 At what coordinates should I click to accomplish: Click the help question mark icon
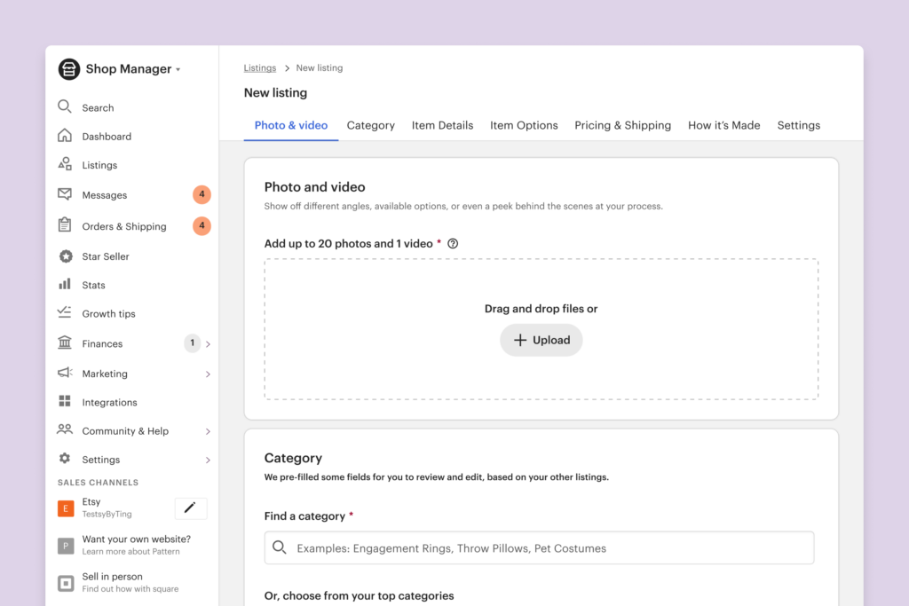click(x=453, y=243)
